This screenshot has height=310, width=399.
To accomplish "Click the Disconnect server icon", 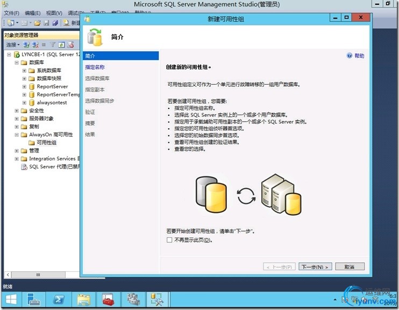I will point(35,45).
